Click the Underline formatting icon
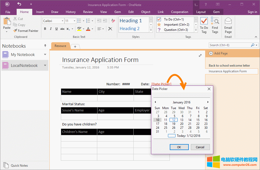This screenshot has height=170, width=260. [56, 29]
